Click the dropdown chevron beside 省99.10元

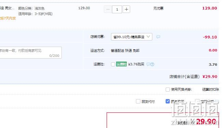148,37
